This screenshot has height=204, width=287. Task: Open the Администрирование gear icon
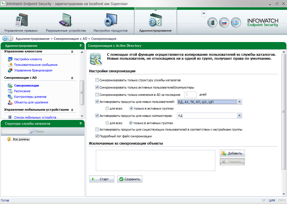pyautogui.click(x=155, y=20)
